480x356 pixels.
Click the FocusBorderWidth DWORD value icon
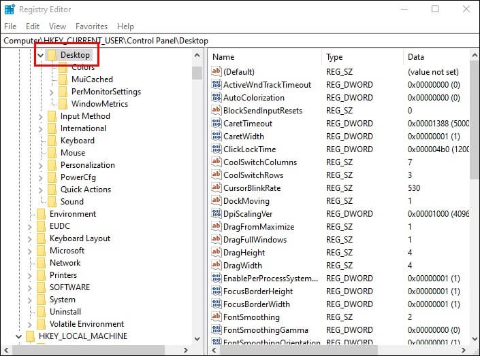216,304
